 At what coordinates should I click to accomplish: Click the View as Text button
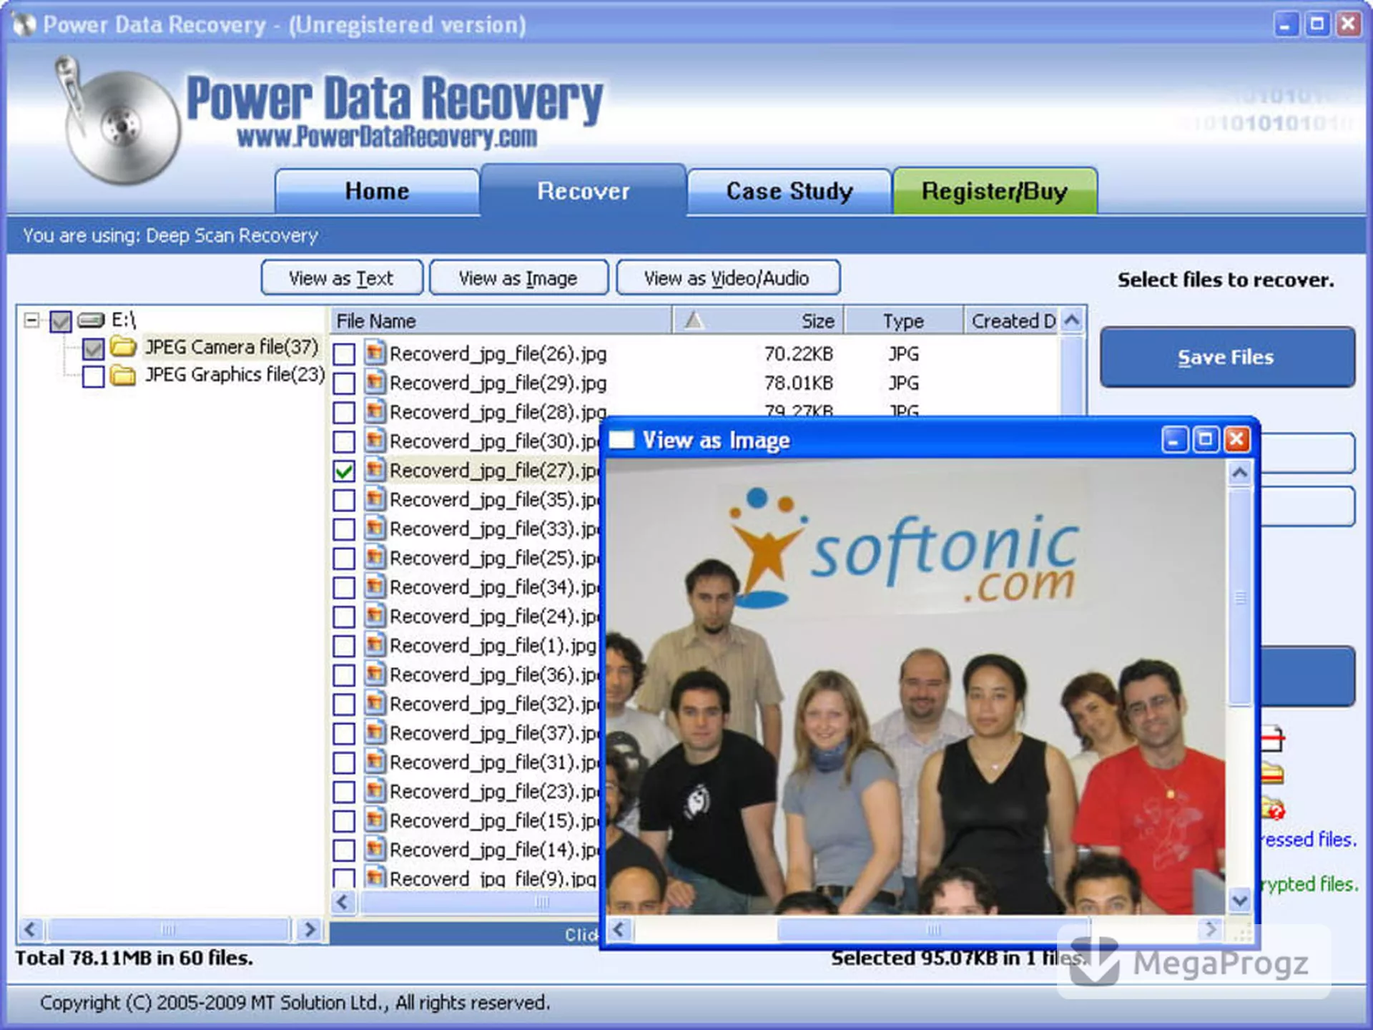point(342,278)
